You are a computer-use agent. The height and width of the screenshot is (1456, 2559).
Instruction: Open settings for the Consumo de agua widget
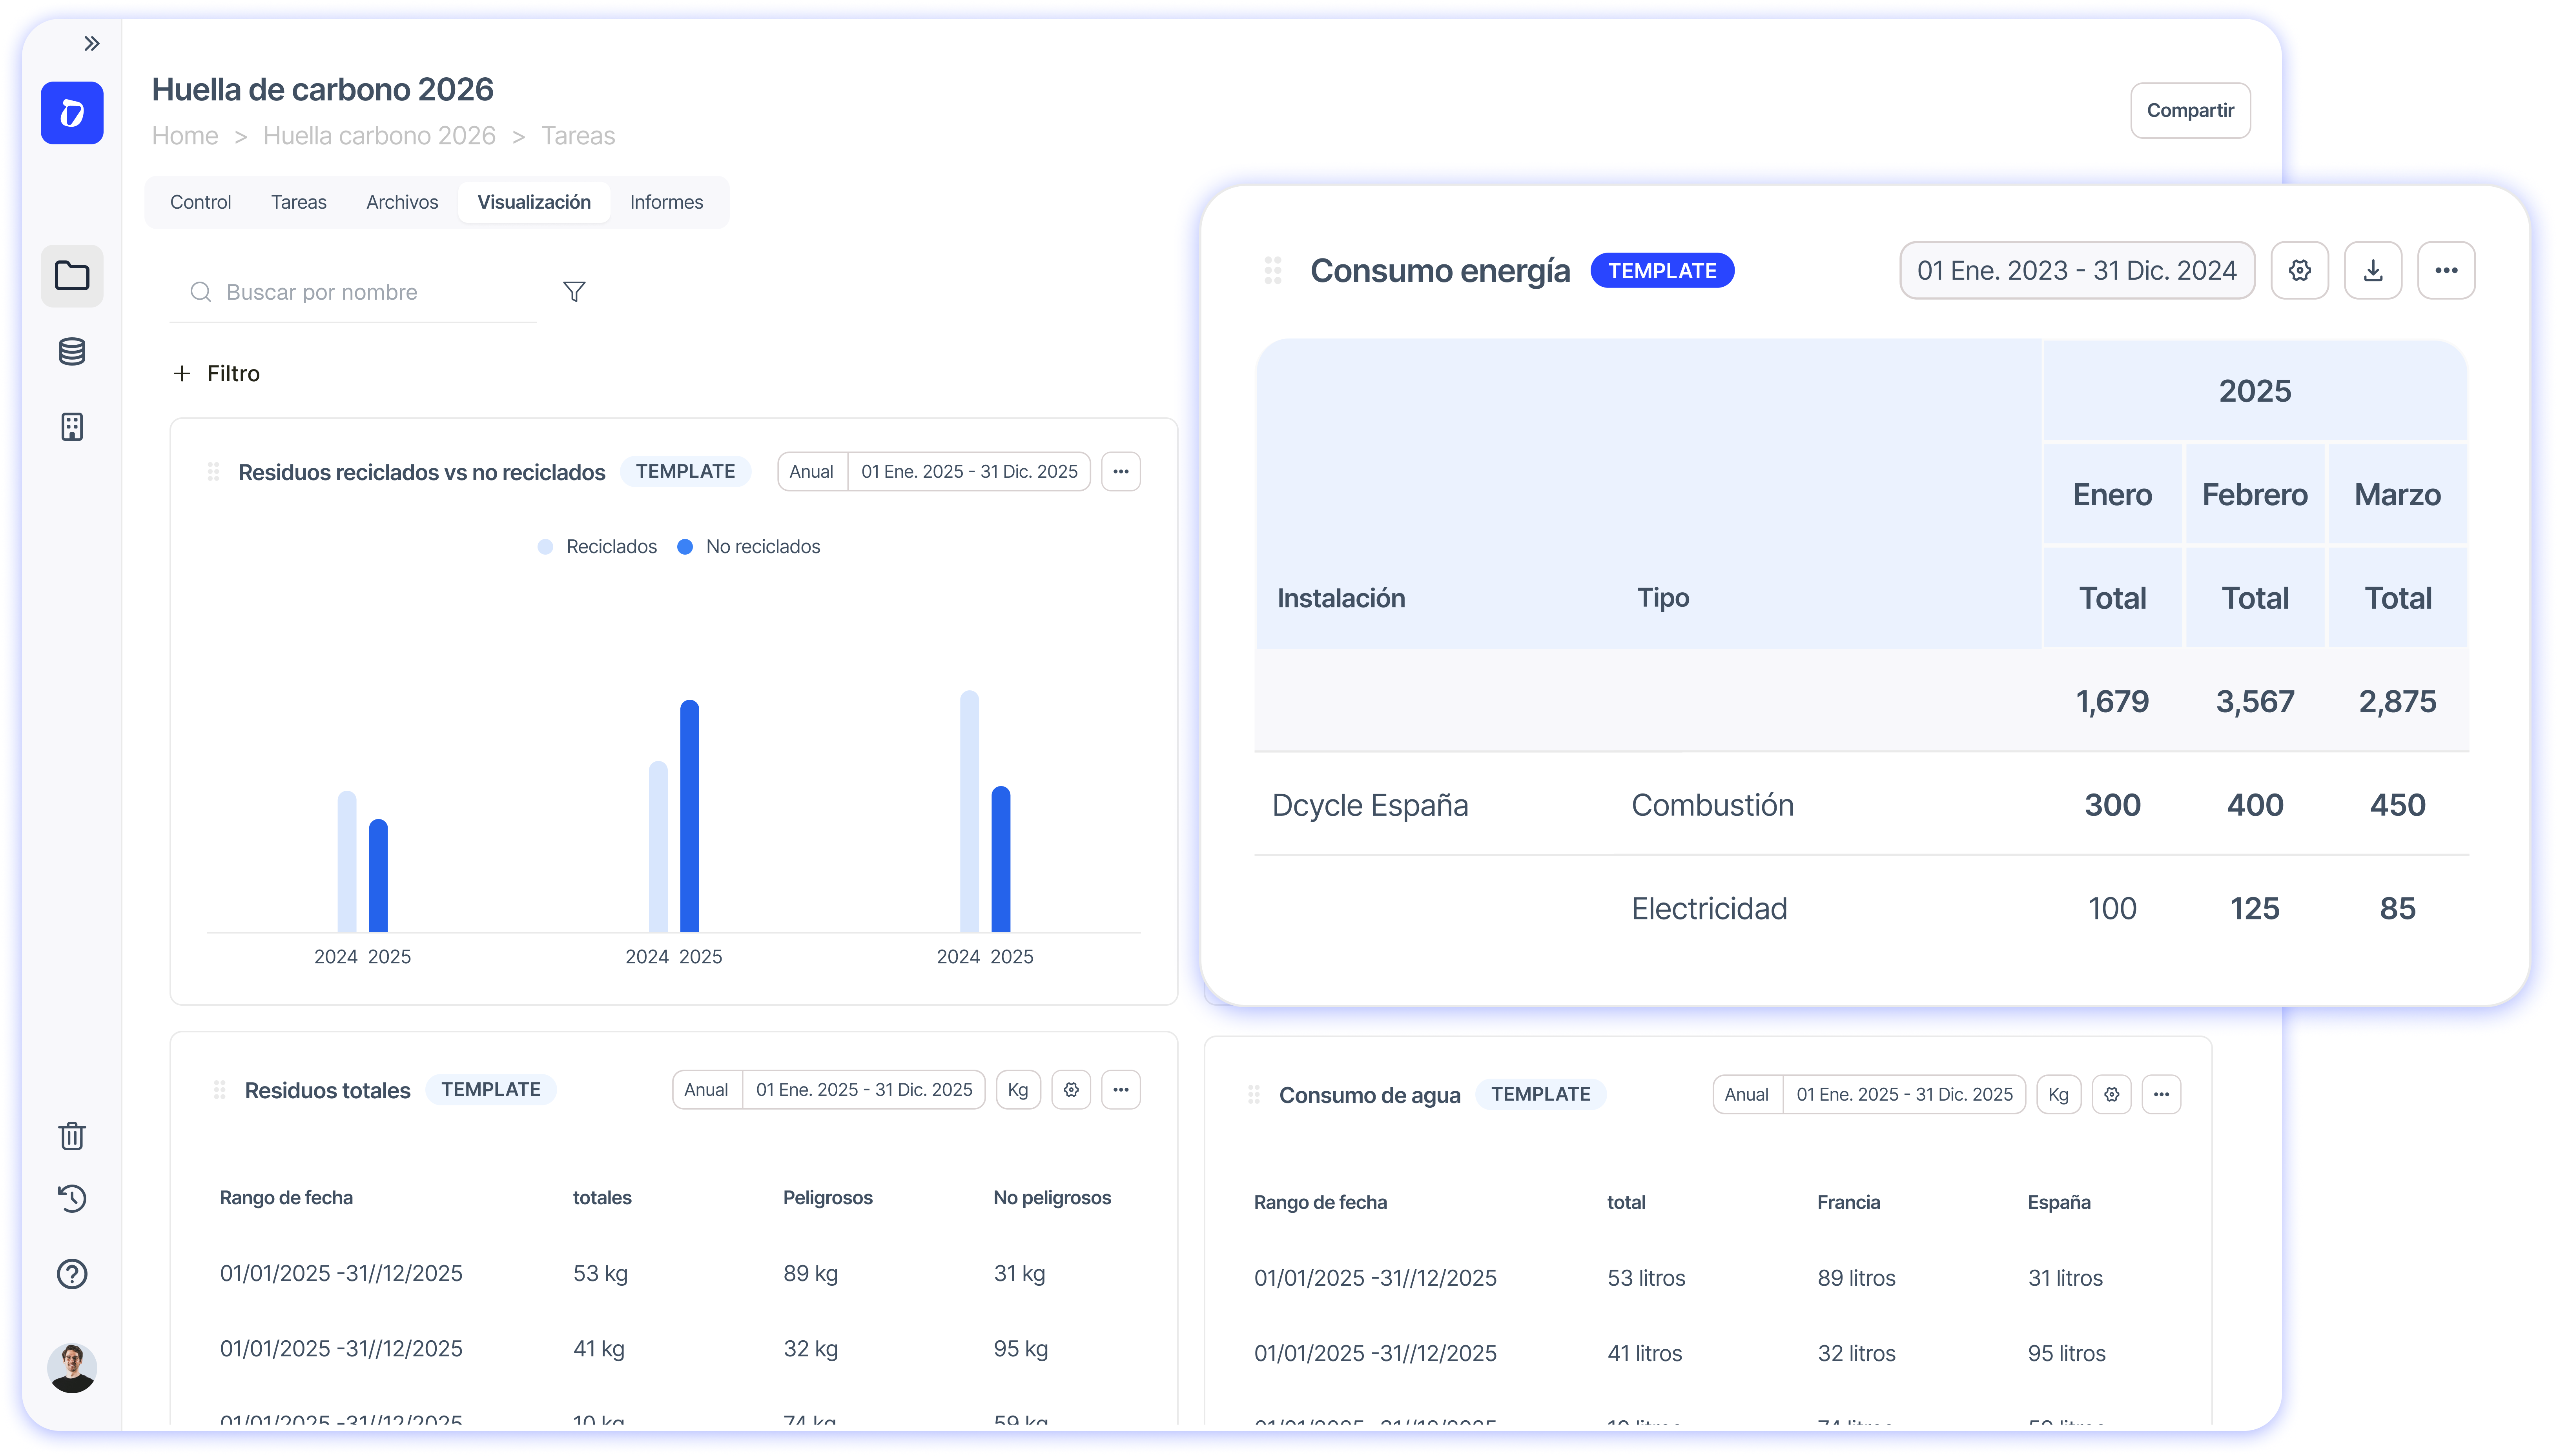2112,1094
